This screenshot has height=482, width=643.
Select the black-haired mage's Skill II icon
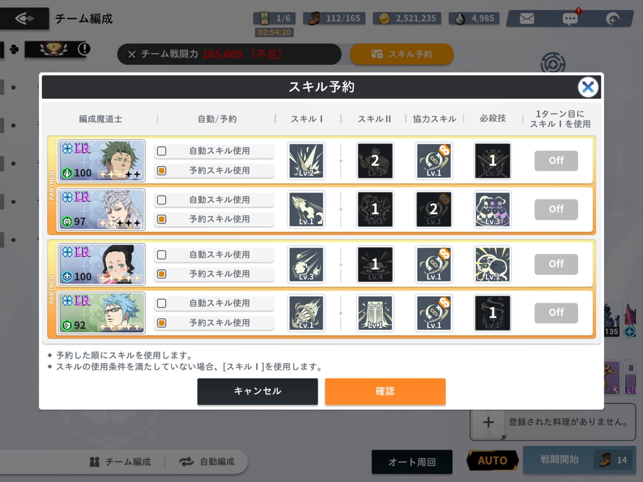click(x=375, y=264)
